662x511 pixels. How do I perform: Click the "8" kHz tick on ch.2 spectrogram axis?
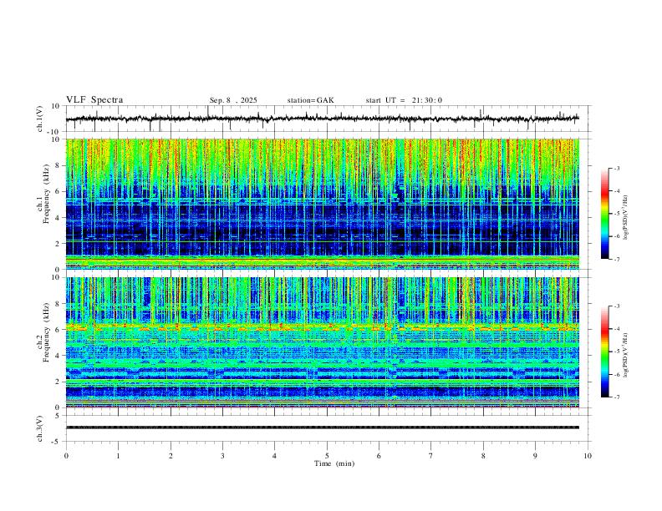click(58, 304)
